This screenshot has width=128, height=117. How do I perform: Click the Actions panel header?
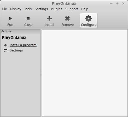click(x=20, y=31)
